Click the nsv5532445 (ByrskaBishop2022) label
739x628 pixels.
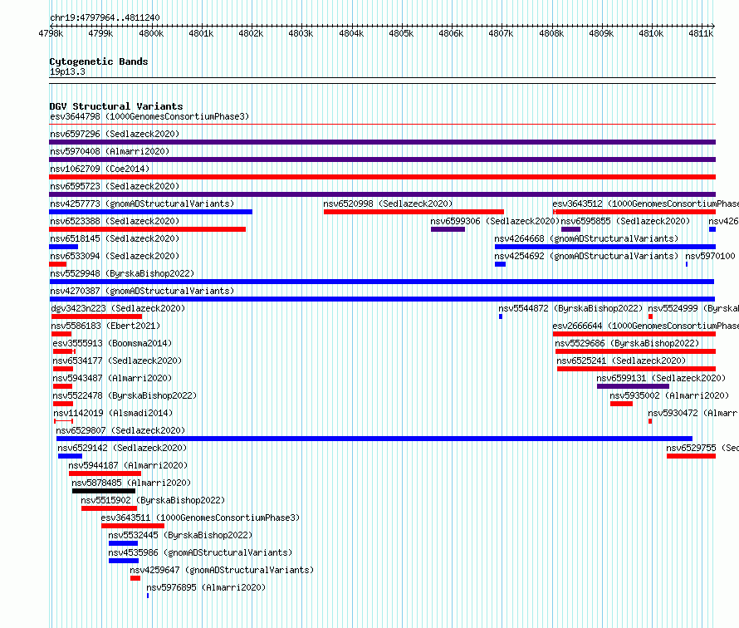pos(180,535)
